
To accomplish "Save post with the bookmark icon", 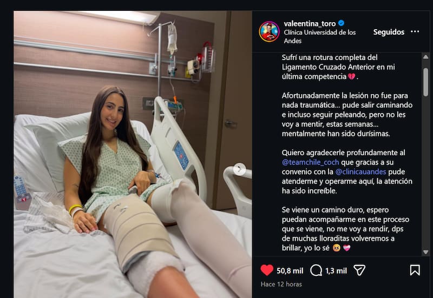I will pos(415,270).
